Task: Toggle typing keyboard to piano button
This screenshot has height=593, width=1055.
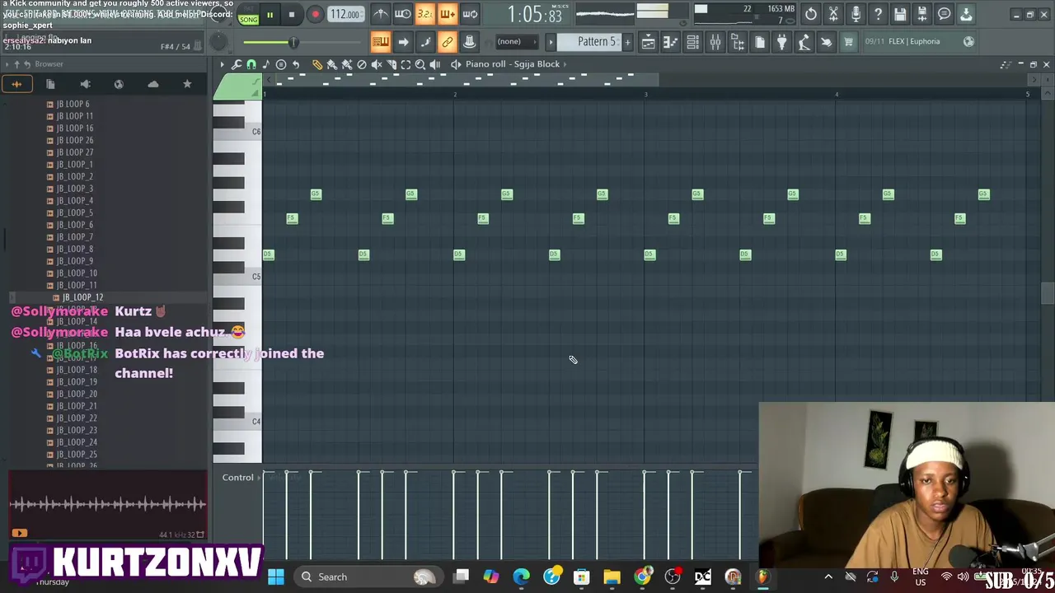Action: pos(380,42)
